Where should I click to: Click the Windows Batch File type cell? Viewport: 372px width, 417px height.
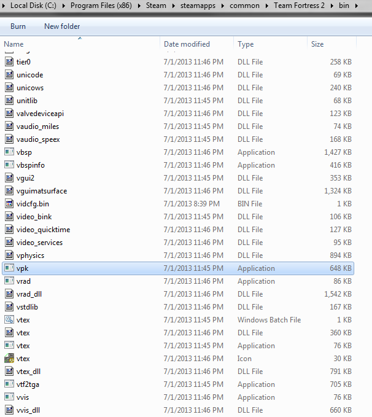click(x=269, y=320)
